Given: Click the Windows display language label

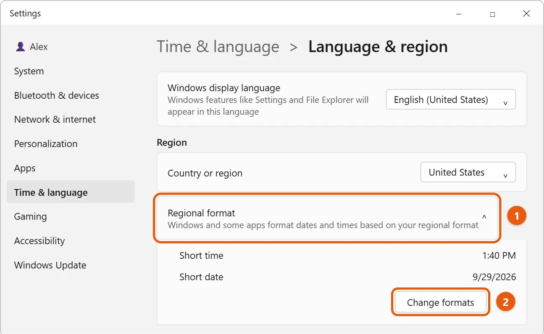Looking at the screenshot, I should pos(224,88).
